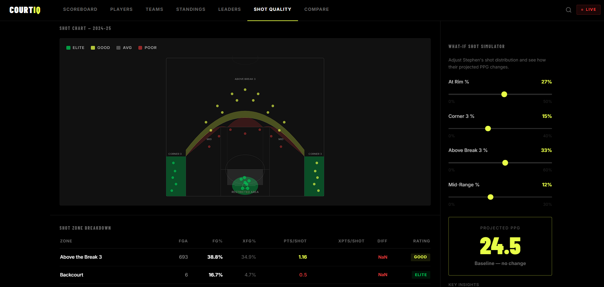Switch to the Teams tab
This screenshot has width=604, height=287.
(154, 9)
